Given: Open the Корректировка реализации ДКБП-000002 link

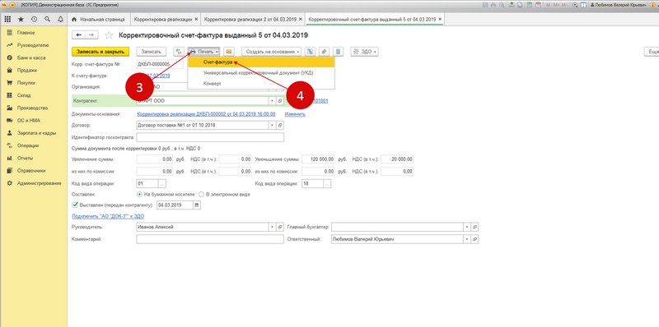Looking at the screenshot, I should (x=206, y=114).
